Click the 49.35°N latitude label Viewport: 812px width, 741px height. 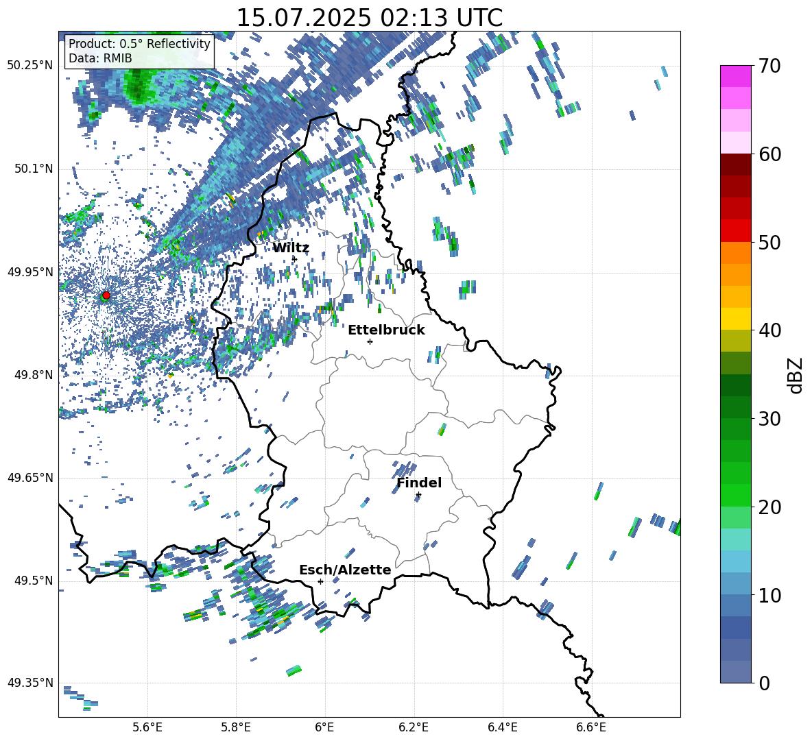(x=30, y=683)
